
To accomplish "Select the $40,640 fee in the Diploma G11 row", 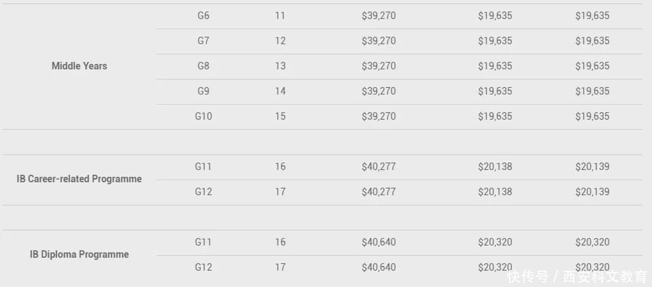I will 378,242.
